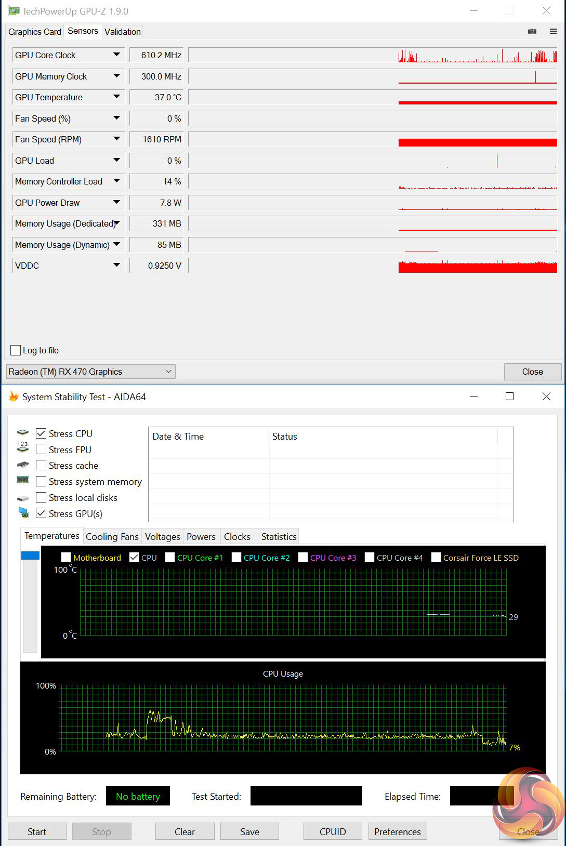Open the Validation tab
Image resolution: width=566 pixels, height=846 pixels.
pyautogui.click(x=123, y=32)
